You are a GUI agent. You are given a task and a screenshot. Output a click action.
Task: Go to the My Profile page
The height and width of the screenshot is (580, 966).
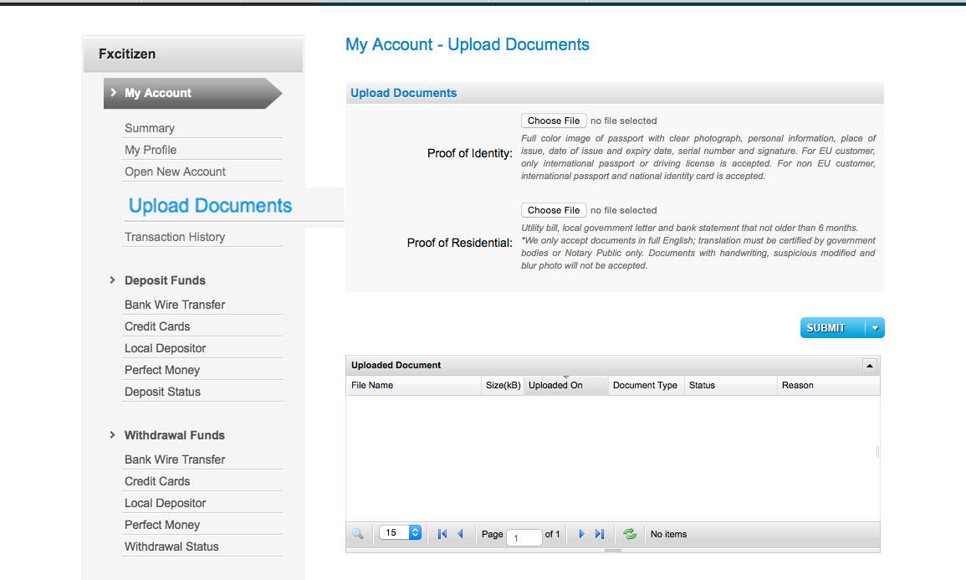[x=151, y=150]
